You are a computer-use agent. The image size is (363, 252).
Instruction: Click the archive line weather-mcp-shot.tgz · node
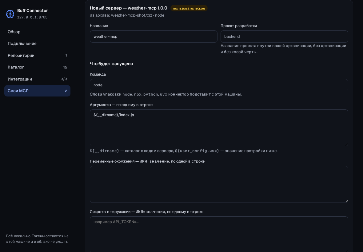click(x=127, y=15)
